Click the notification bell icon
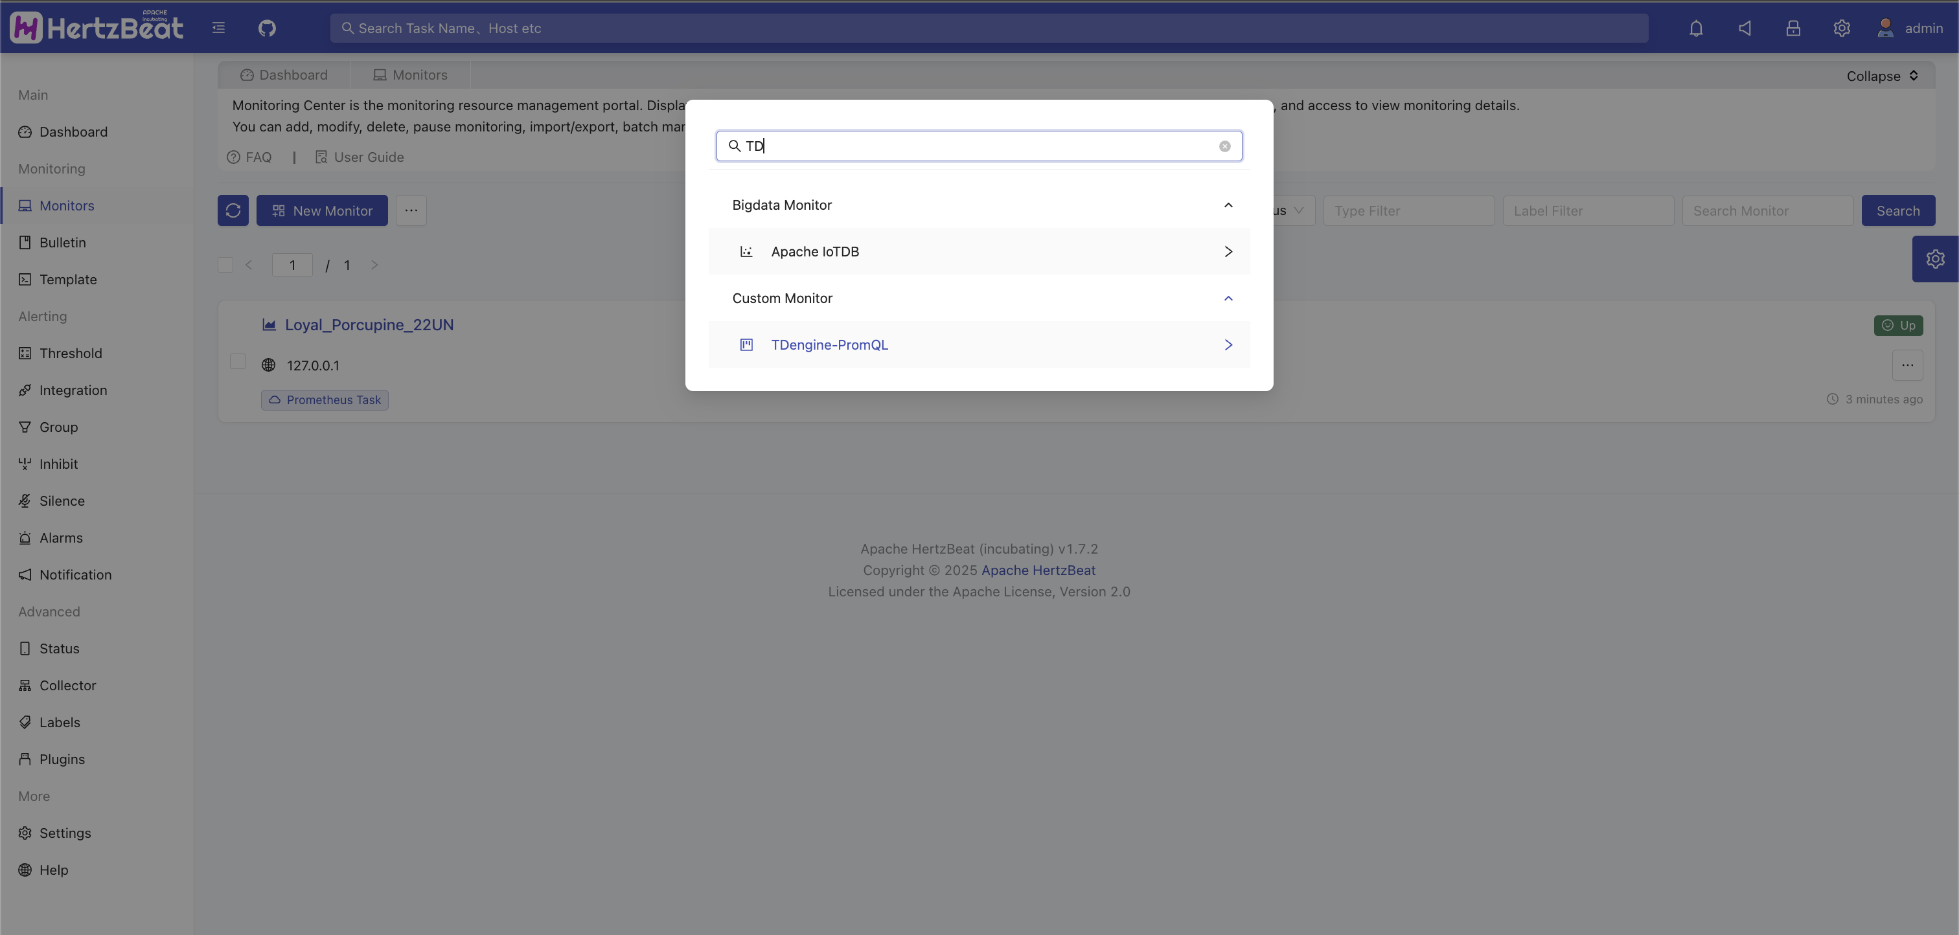1959x935 pixels. (x=1696, y=28)
